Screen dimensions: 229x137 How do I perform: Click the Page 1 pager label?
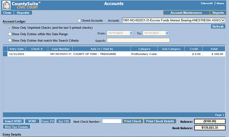tap(219, 115)
